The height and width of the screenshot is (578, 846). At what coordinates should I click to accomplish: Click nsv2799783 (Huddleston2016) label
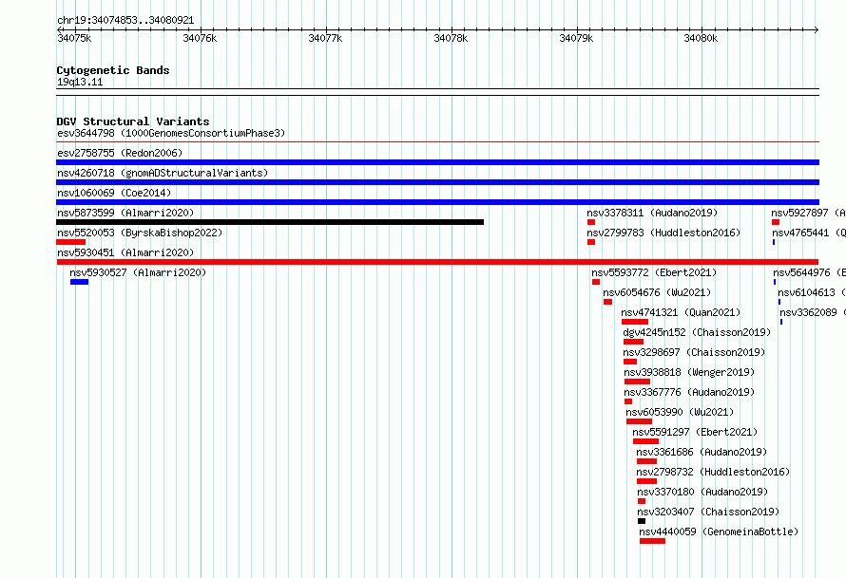coord(663,233)
